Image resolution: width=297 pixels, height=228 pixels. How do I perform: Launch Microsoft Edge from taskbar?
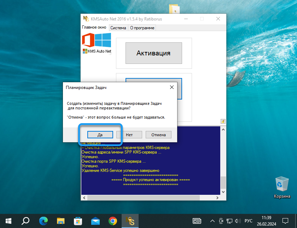click(43, 221)
